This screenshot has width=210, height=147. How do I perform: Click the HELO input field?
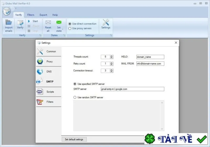pyautogui.click(x=150, y=57)
